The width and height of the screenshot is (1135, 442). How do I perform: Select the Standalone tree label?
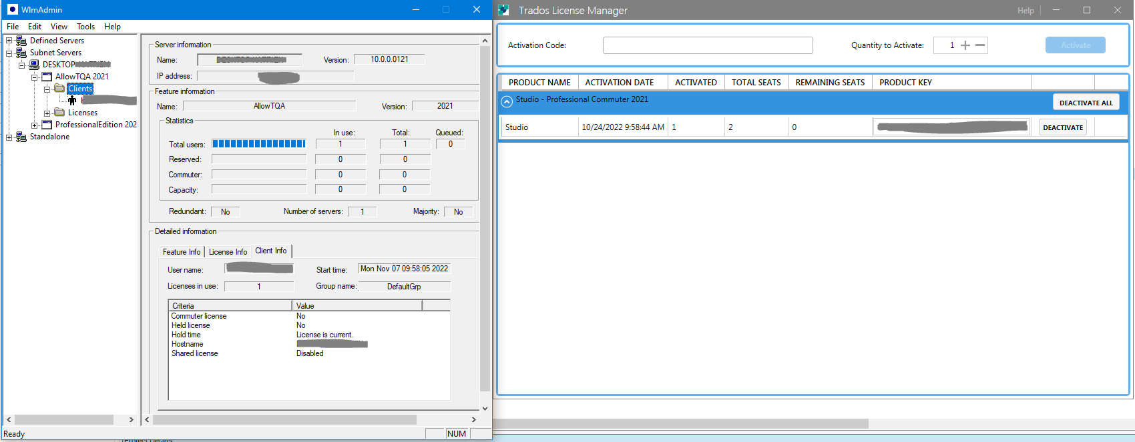coord(49,137)
